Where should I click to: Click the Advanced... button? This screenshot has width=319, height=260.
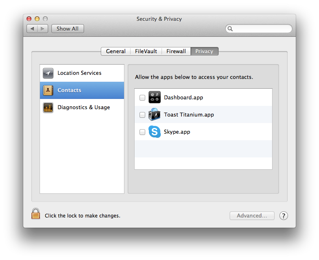252,216
